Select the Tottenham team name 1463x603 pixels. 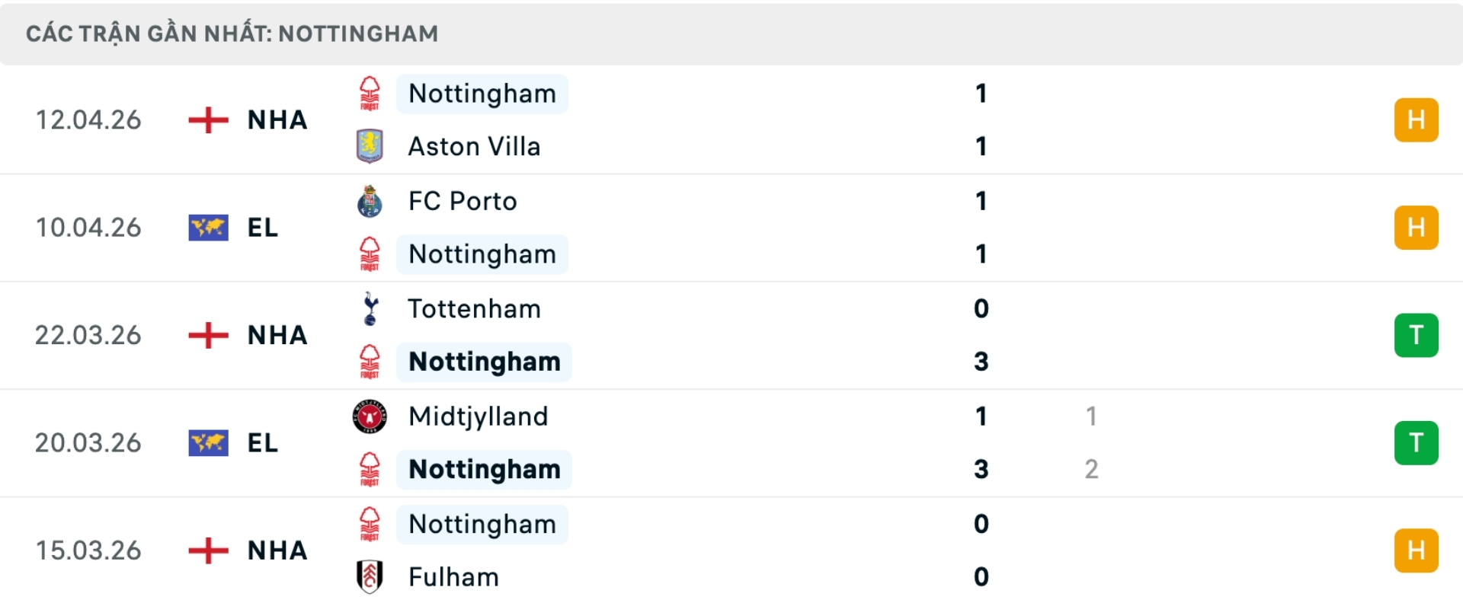[474, 308]
